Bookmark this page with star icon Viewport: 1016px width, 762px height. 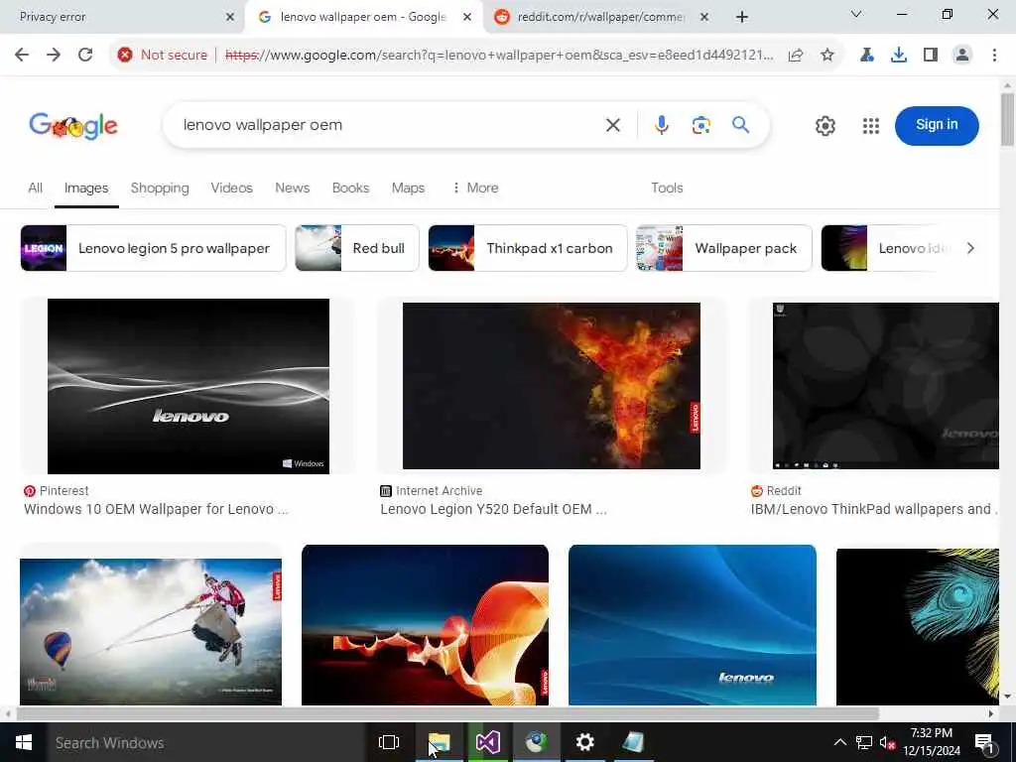827,56
